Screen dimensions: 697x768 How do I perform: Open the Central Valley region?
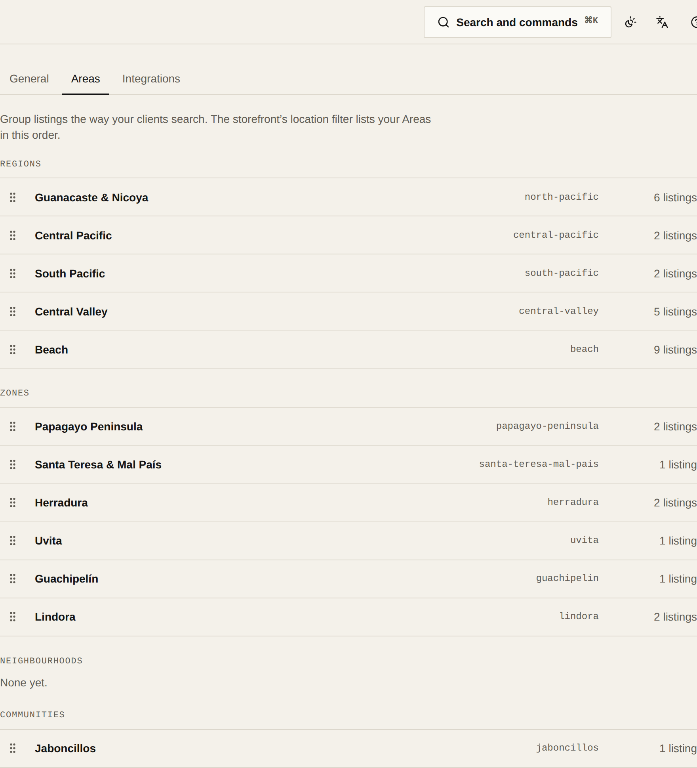pos(71,311)
